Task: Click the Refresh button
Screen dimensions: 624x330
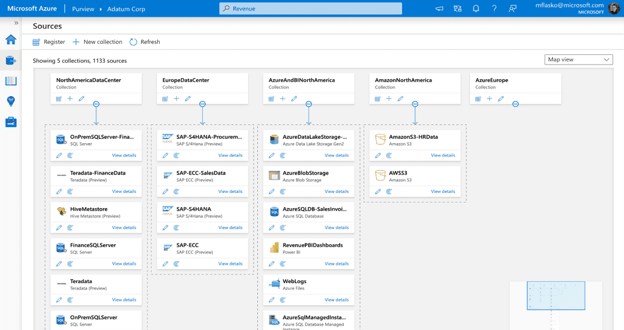Action: pyautogui.click(x=145, y=42)
